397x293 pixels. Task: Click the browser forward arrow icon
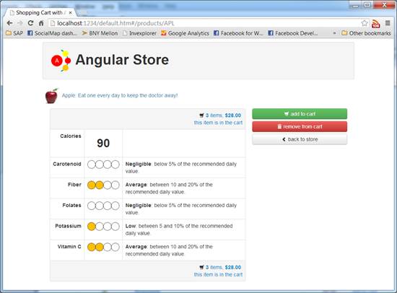(20, 23)
